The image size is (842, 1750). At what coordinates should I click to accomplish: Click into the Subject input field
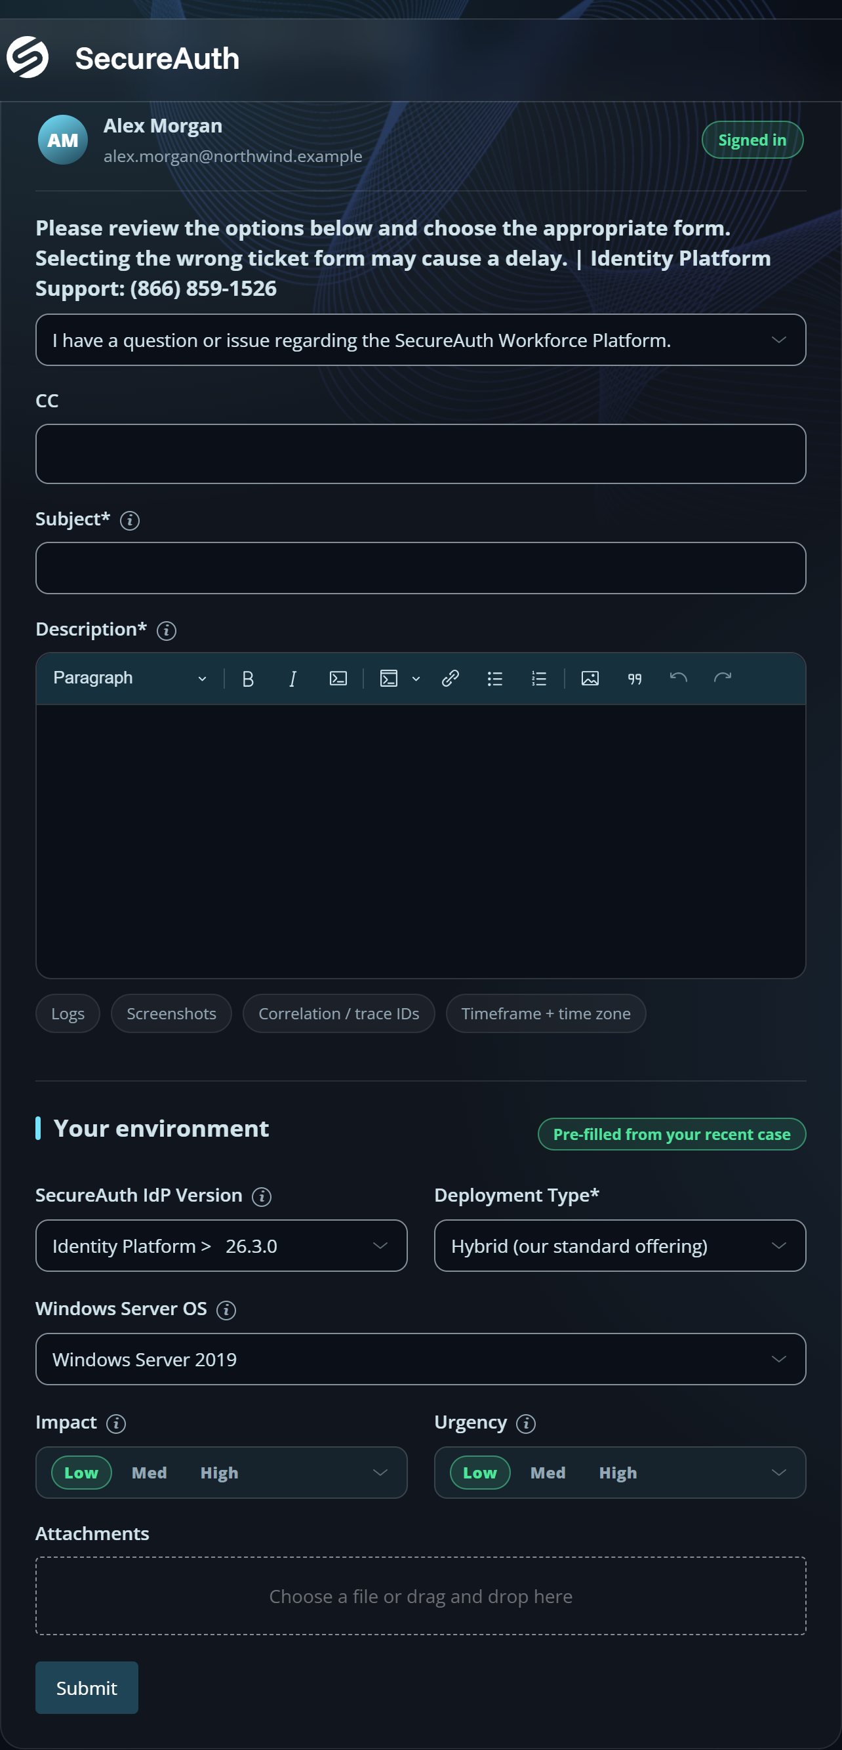point(421,568)
